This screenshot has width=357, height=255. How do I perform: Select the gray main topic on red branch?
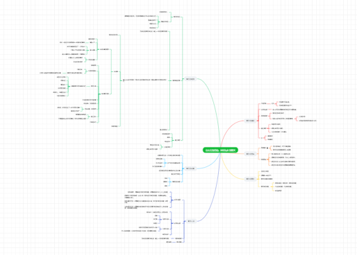pos(250,121)
